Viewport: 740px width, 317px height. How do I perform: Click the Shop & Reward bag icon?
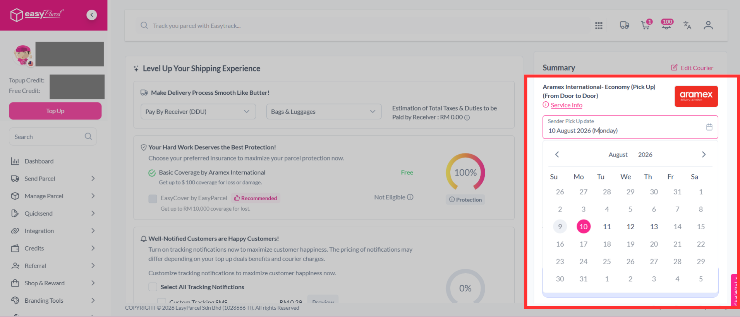[15, 283]
